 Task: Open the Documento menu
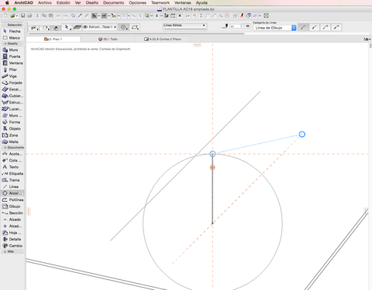click(x=113, y=3)
